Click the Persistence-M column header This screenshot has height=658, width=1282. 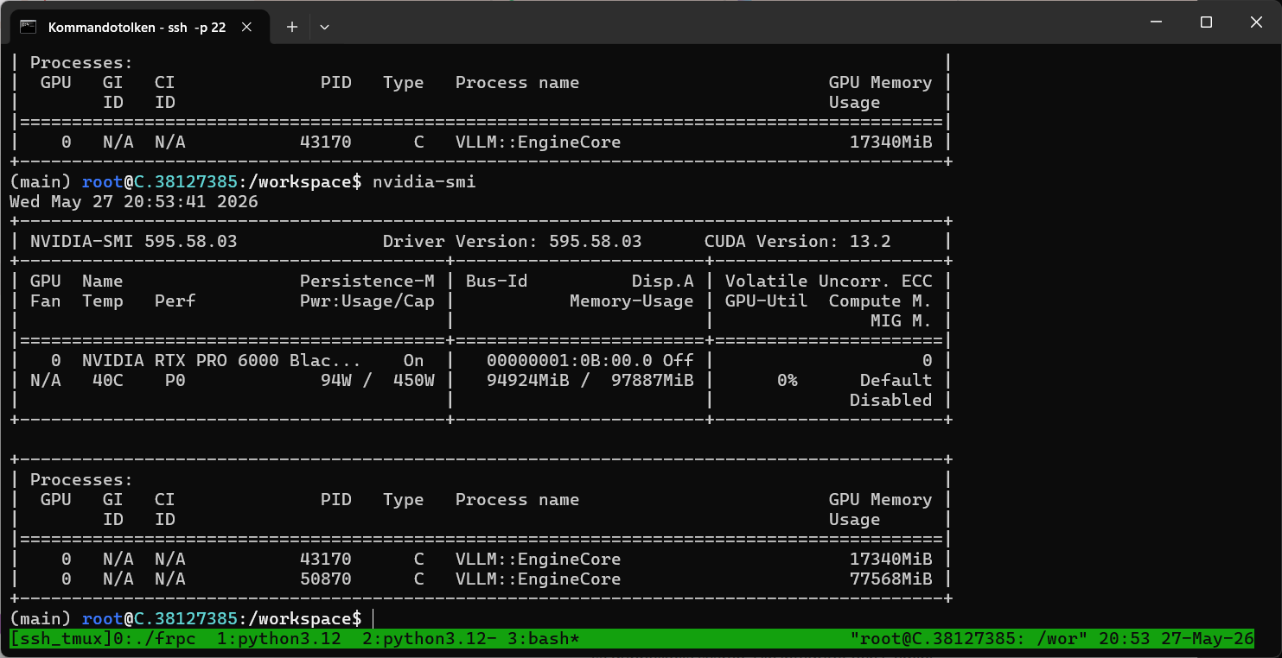367,282
